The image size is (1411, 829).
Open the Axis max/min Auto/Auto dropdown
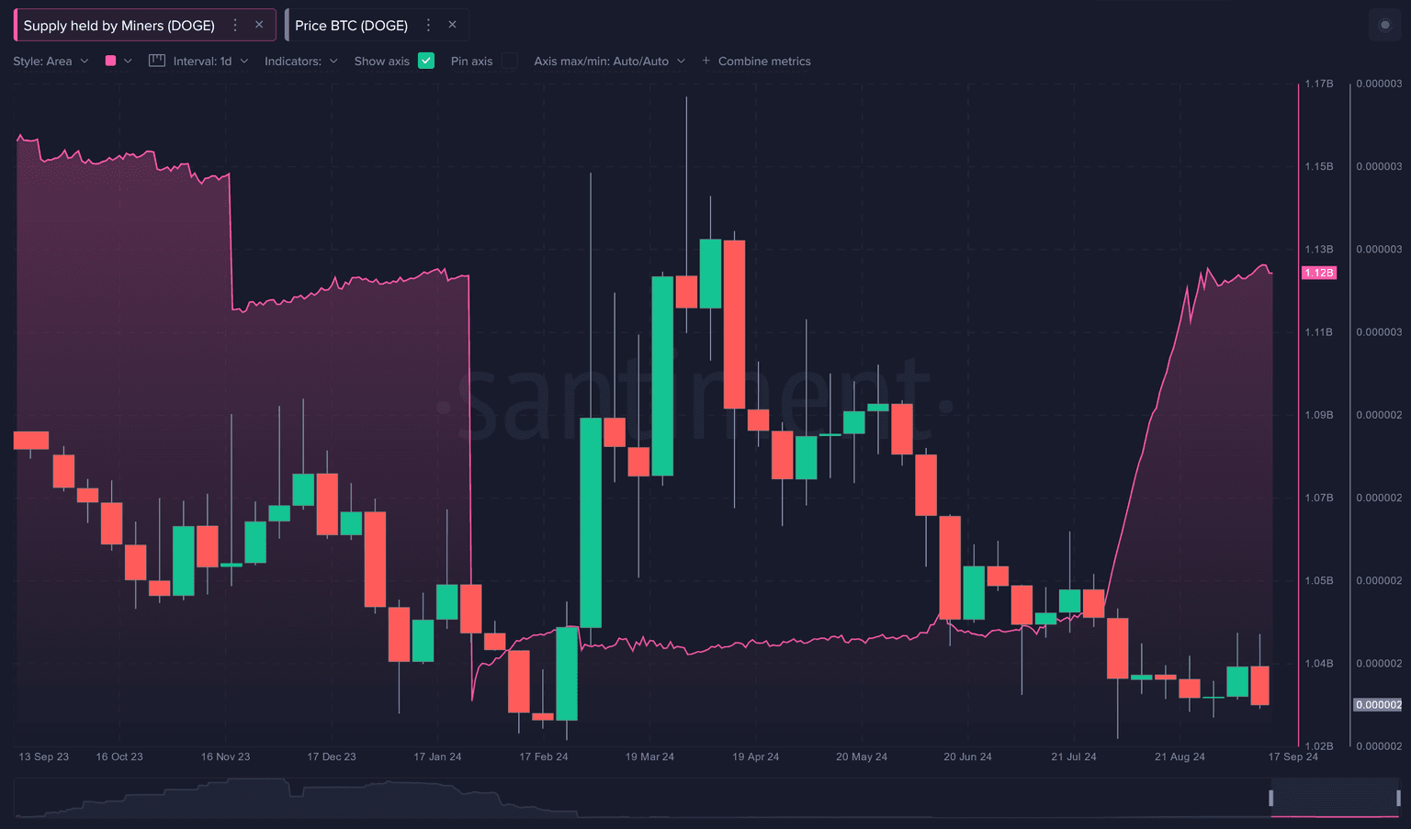(x=609, y=62)
